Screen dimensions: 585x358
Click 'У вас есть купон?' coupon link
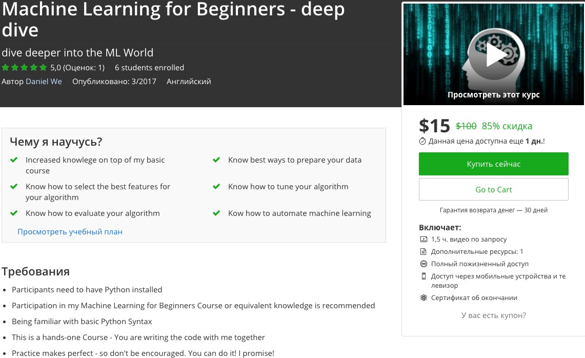(x=493, y=315)
